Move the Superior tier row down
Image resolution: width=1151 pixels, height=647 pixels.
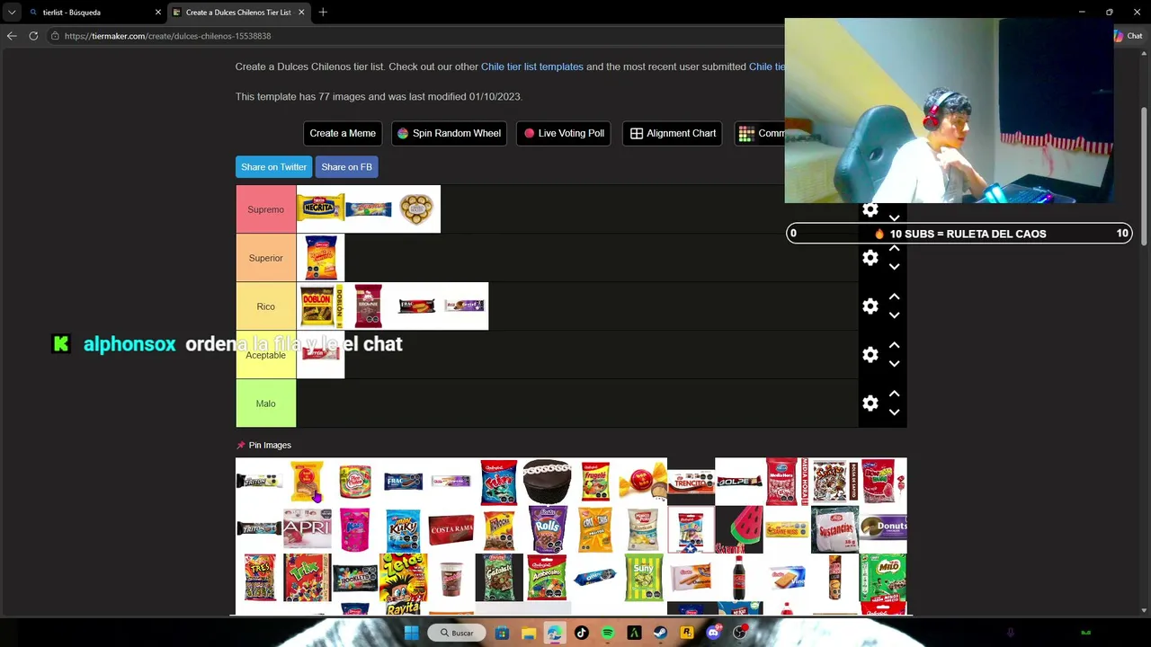pos(894,267)
